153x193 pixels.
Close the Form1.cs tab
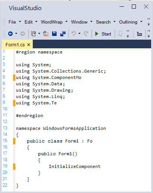(x=29, y=45)
